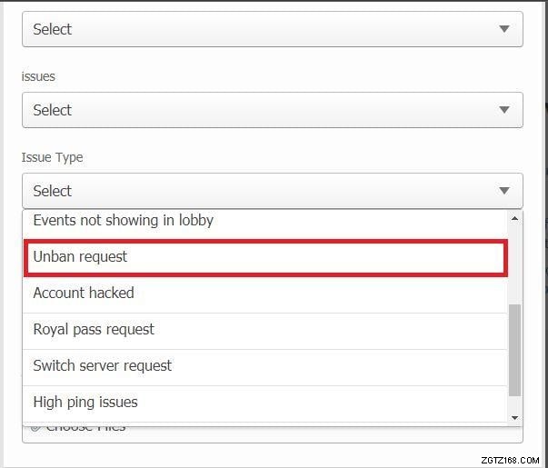
Task: Click the list scrollbar down arrow
Action: (515, 417)
